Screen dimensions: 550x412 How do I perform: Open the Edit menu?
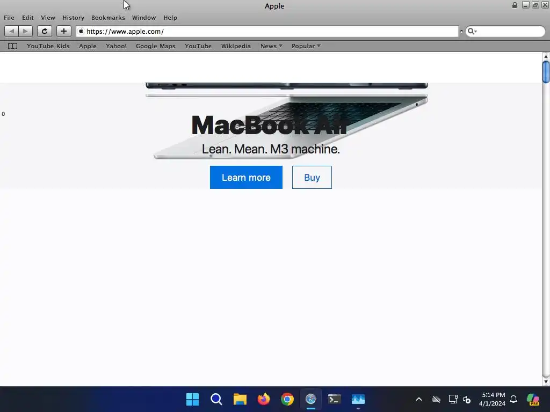point(28,18)
